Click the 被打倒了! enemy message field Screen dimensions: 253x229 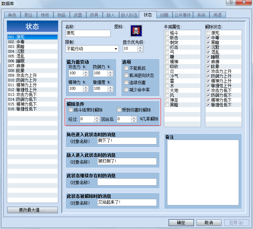pyautogui.click(x=127, y=161)
